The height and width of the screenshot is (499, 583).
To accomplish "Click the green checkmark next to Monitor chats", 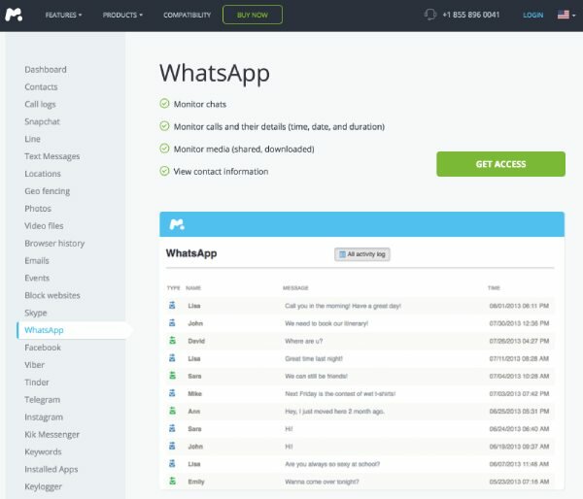I will click(164, 104).
